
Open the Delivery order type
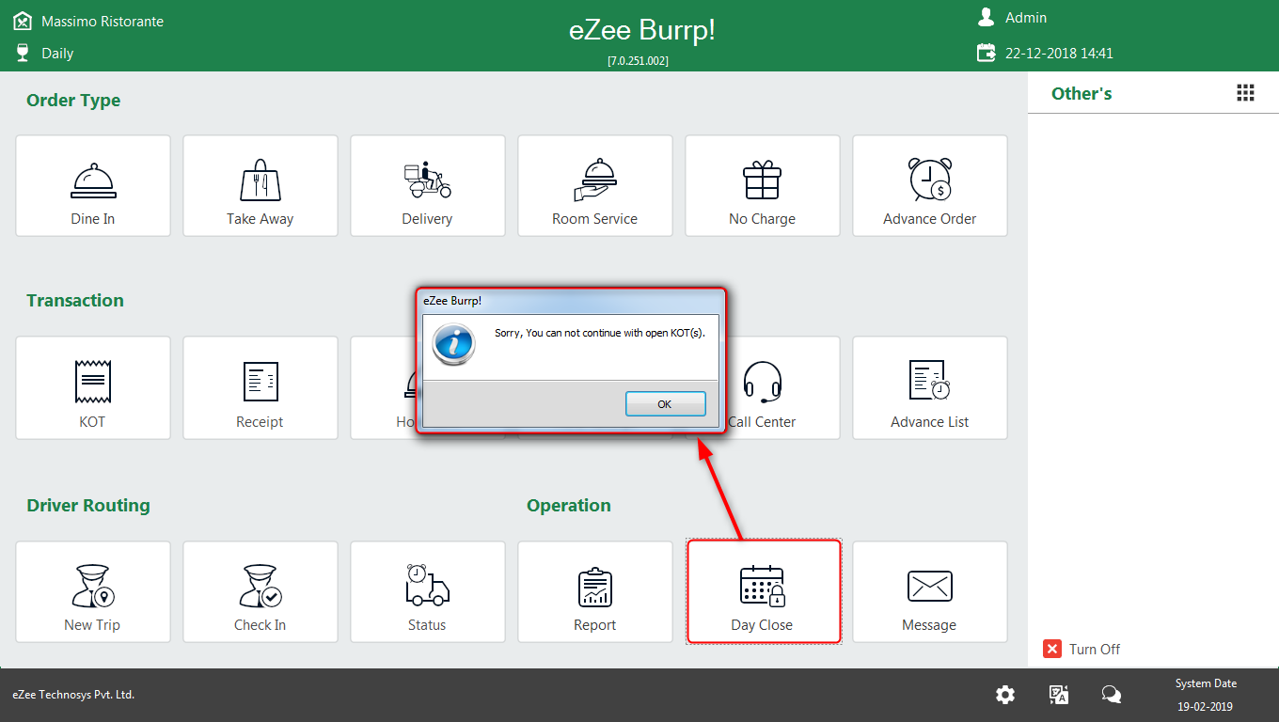[428, 185]
